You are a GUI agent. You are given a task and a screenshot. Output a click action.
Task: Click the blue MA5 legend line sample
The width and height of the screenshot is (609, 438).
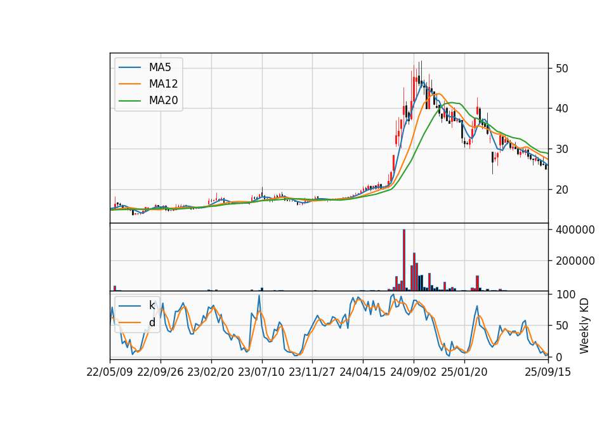click(129, 67)
